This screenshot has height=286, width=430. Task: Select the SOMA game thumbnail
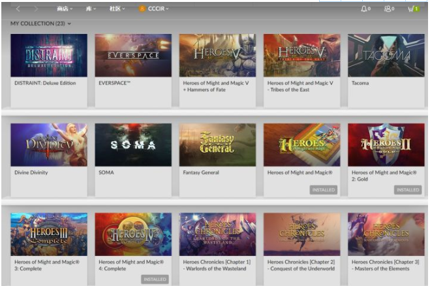pos(133,145)
